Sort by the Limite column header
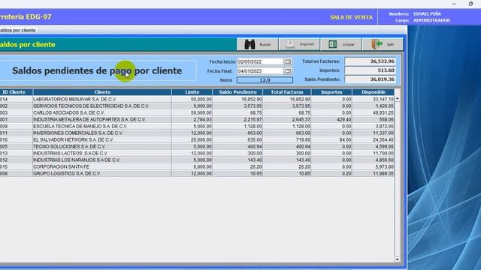This screenshot has height=270, width=481. [x=192, y=92]
